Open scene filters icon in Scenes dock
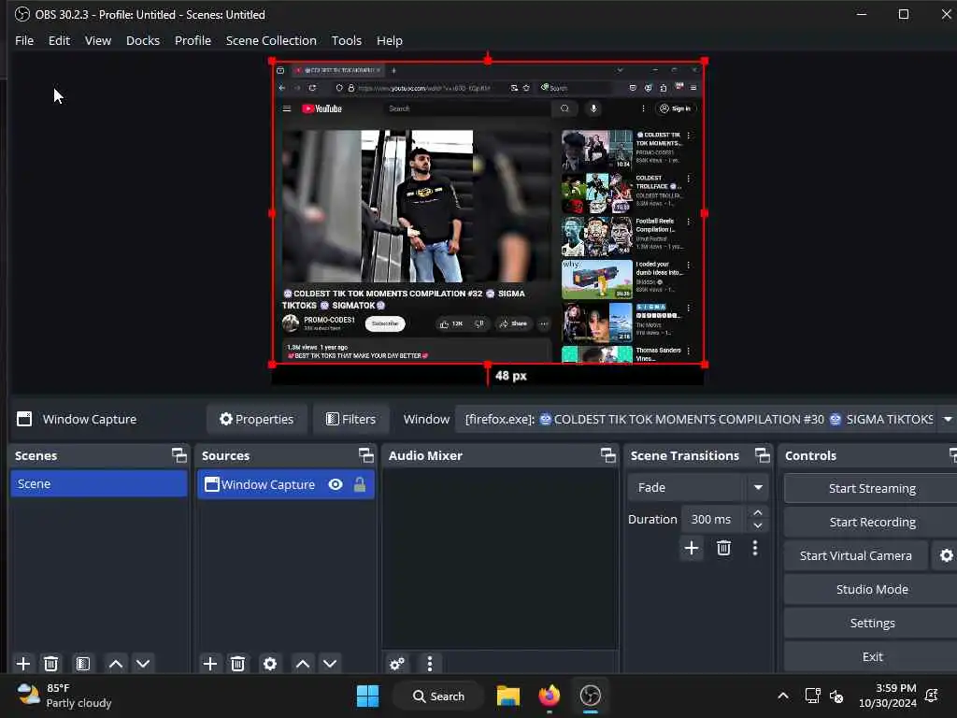957x718 pixels. point(83,664)
